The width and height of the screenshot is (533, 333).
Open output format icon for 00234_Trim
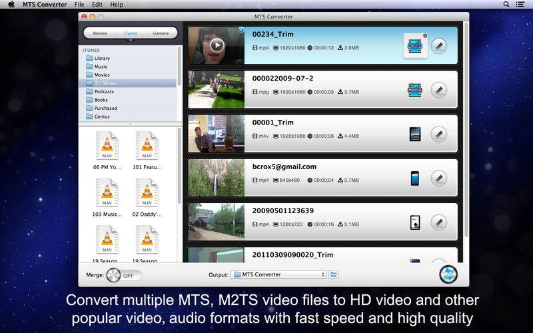pyautogui.click(x=415, y=46)
